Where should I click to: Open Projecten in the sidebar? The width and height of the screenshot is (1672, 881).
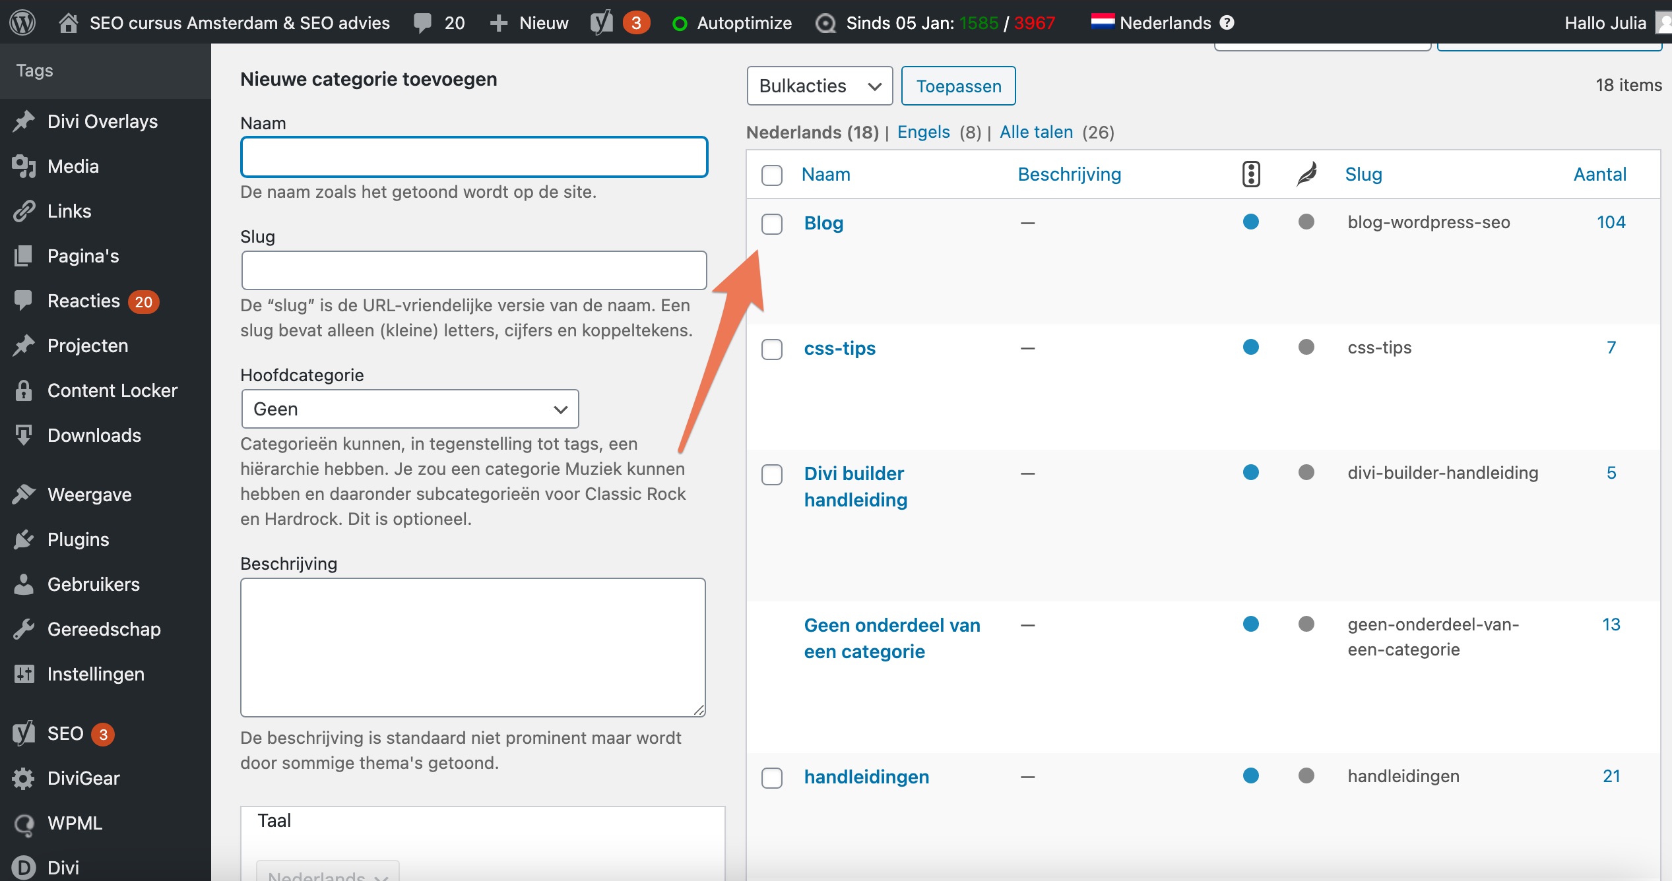(x=88, y=346)
